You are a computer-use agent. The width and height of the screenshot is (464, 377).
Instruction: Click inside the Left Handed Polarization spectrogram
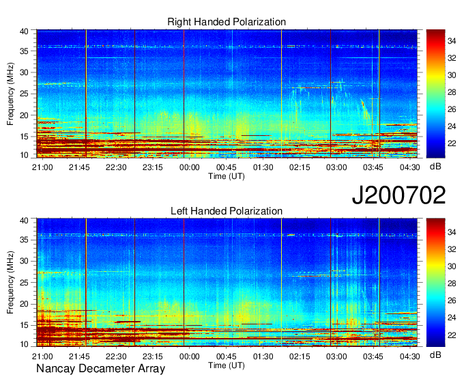[227, 283]
